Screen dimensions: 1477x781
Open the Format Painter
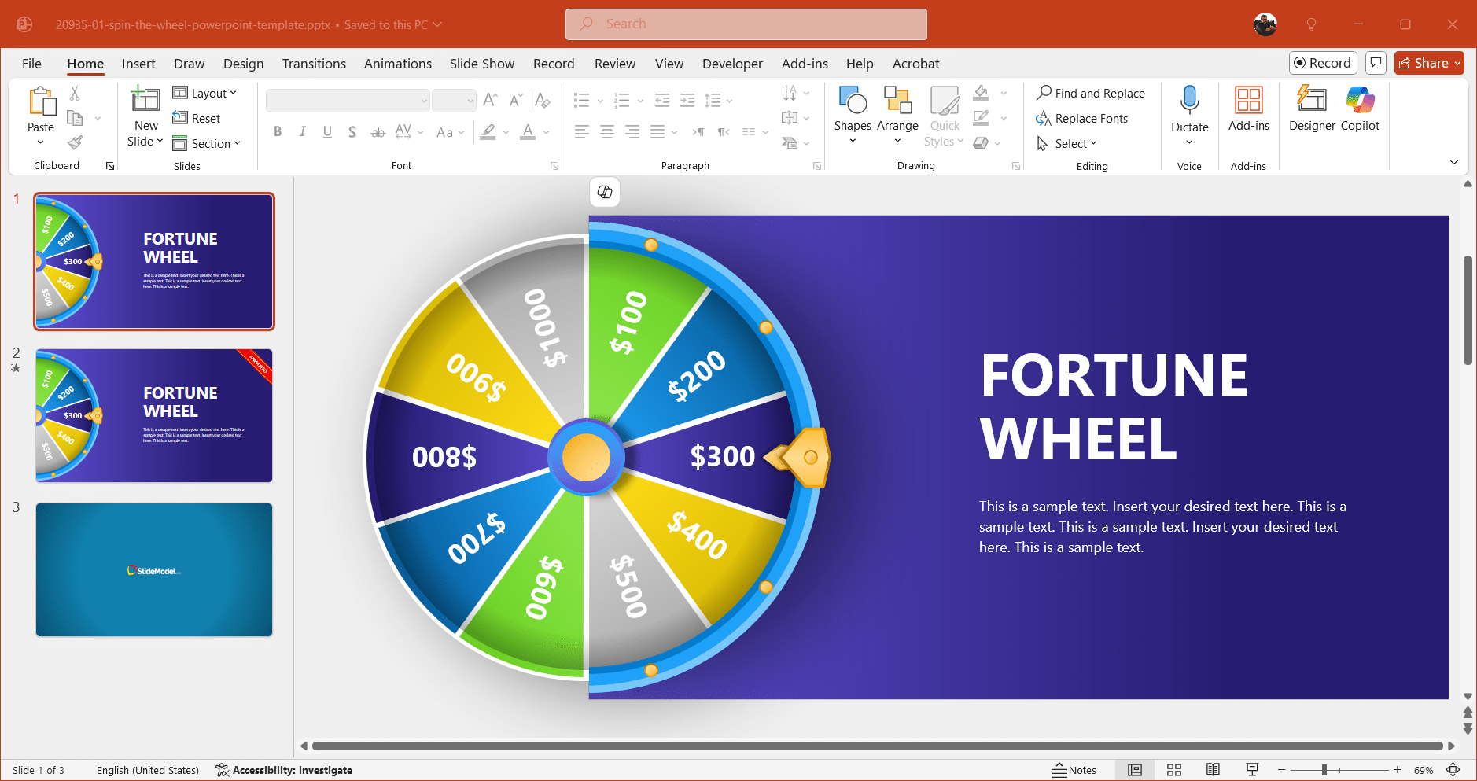point(75,142)
